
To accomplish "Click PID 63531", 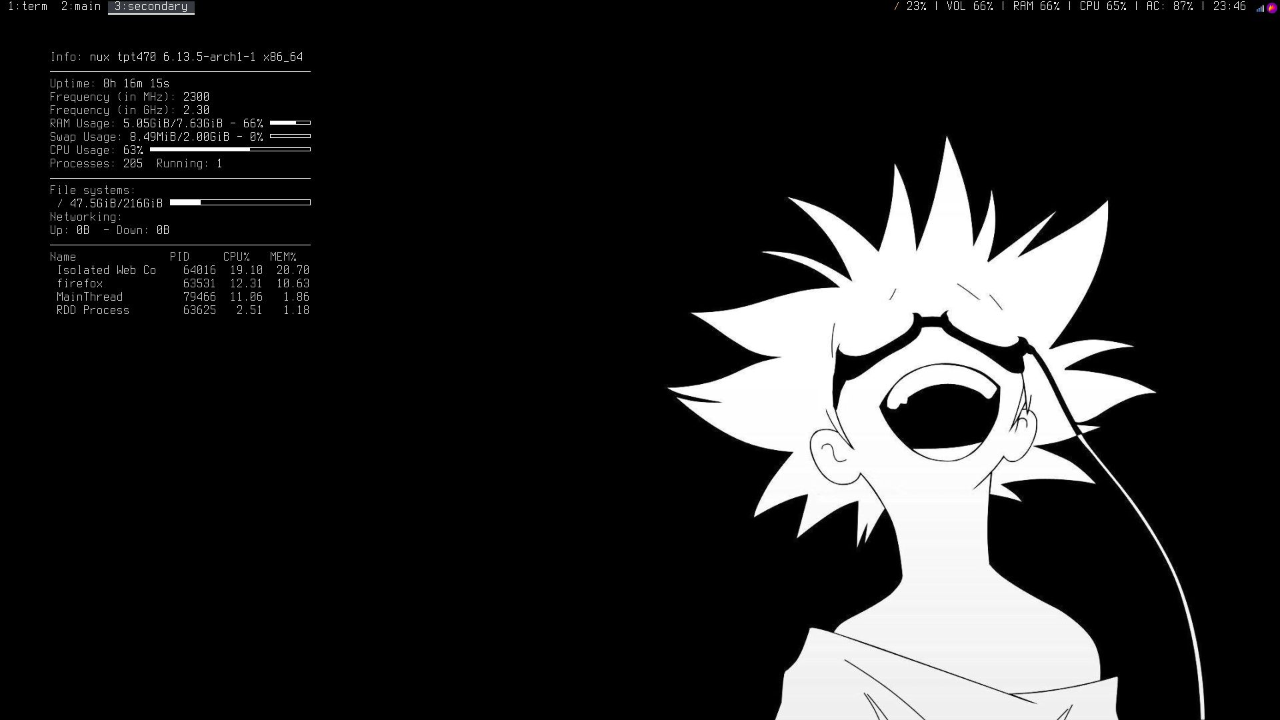I will coord(200,283).
